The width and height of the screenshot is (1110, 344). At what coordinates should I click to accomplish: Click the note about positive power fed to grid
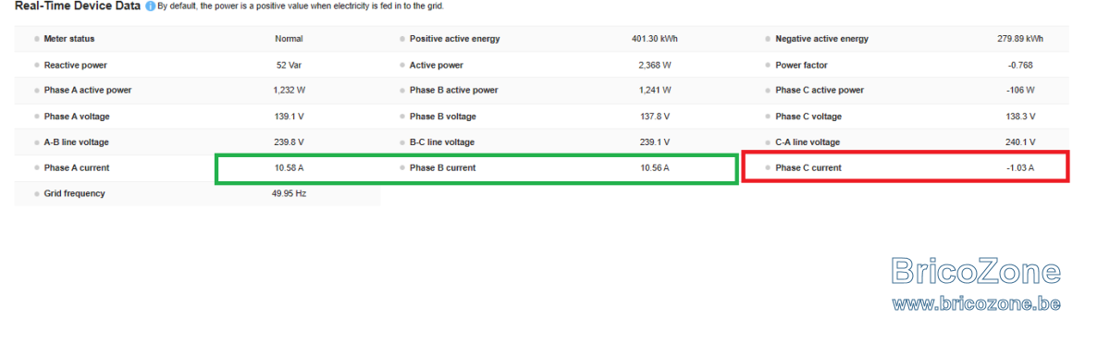click(x=301, y=6)
